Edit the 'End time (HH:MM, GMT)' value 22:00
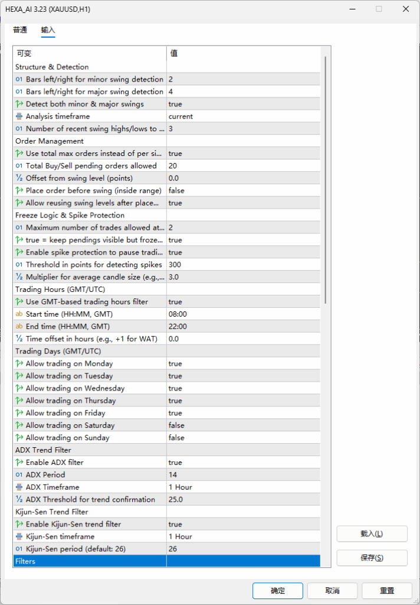The image size is (420, 605). 243,327
